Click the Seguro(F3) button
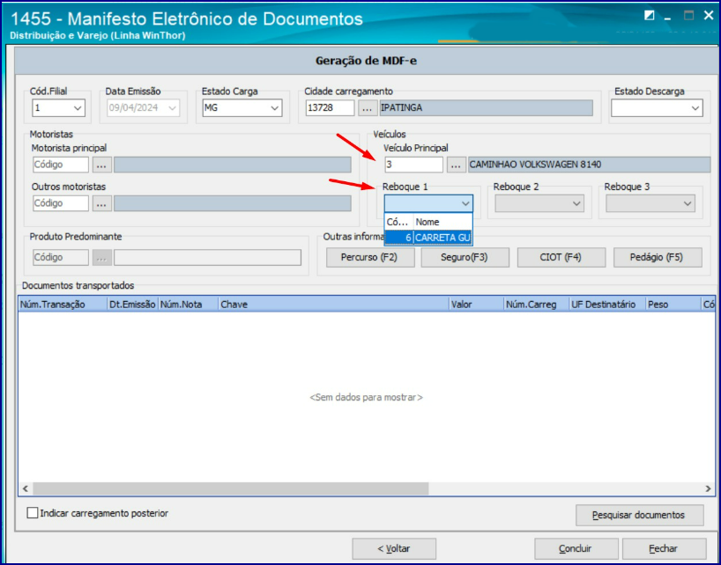This screenshot has height=565, width=721. 465,258
